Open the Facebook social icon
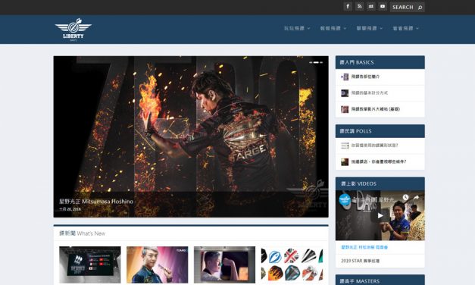Image resolution: width=475 pixels, height=285 pixels. pos(348,6)
